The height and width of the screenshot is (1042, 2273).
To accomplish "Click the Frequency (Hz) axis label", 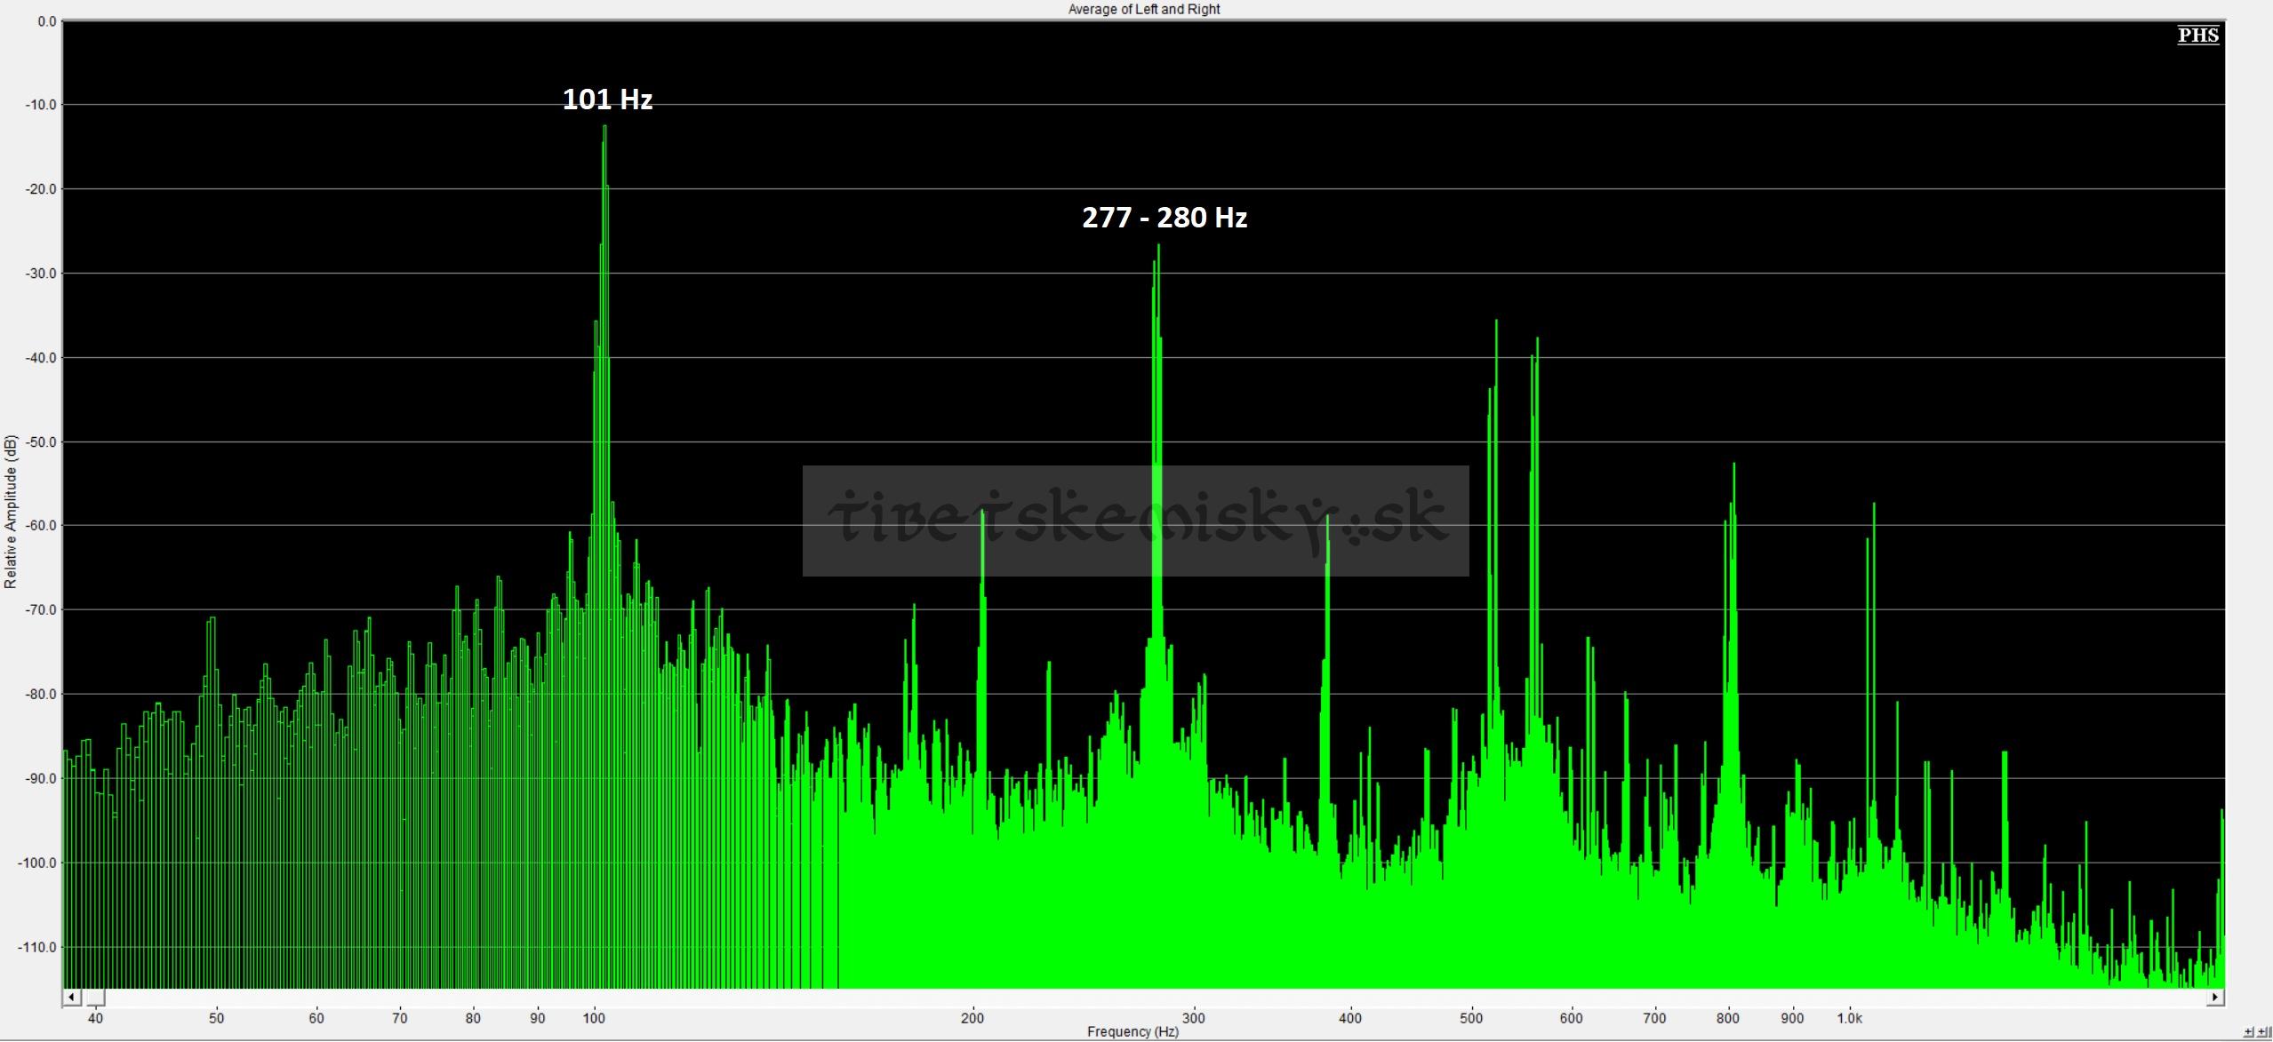I will (x=1132, y=1031).
